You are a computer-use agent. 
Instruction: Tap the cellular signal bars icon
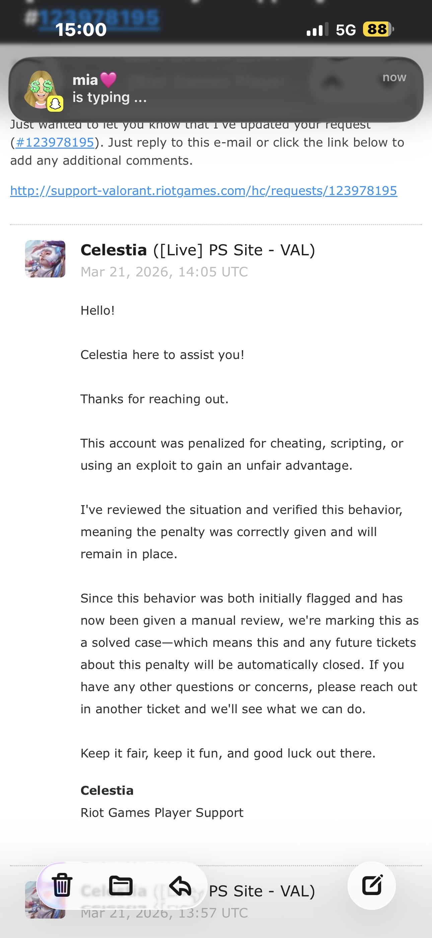pos(317,29)
